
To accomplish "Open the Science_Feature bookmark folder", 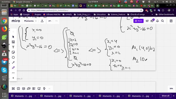I will [117, 14].
